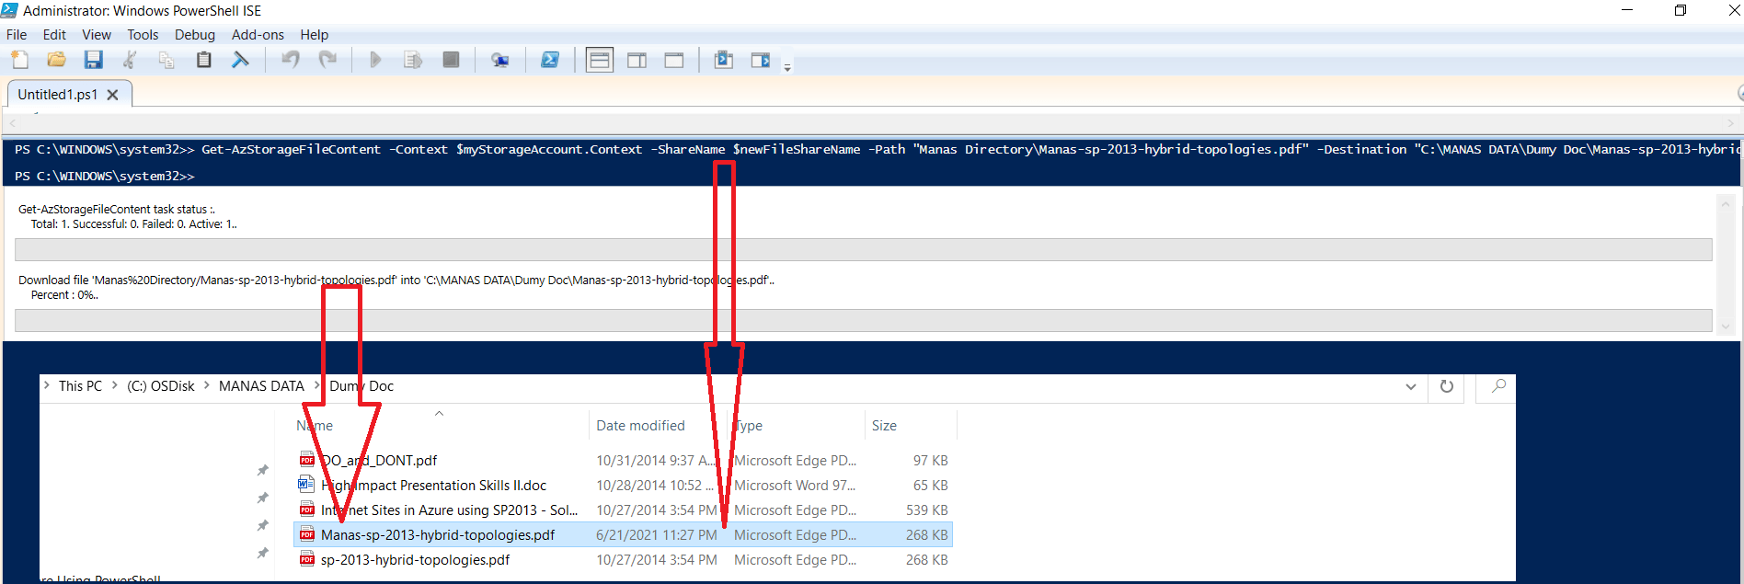1744x584 pixels.
Task: Restore down the PowerShell ISE window
Action: point(1681,11)
